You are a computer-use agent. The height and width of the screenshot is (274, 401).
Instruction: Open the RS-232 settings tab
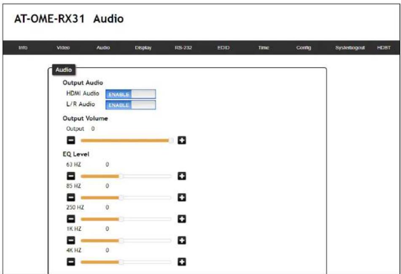coord(183,48)
